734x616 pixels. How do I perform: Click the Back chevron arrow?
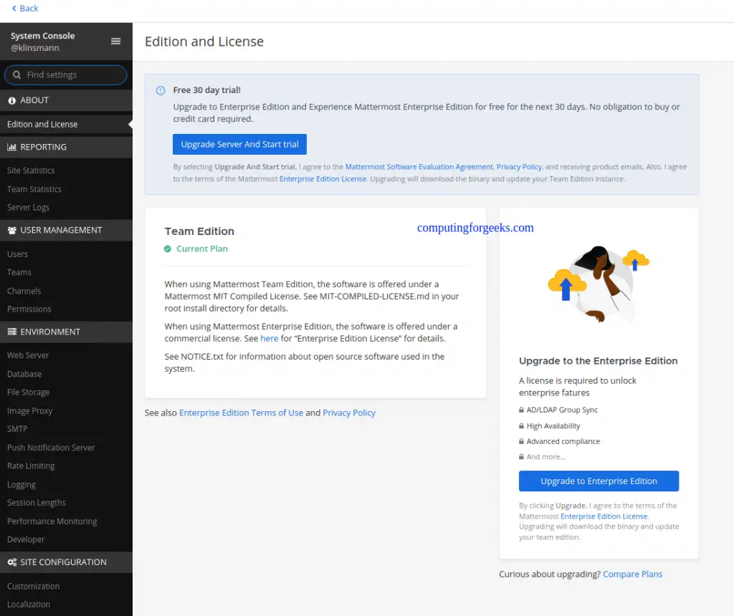click(x=14, y=9)
